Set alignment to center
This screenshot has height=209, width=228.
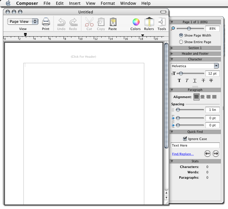(x=202, y=97)
